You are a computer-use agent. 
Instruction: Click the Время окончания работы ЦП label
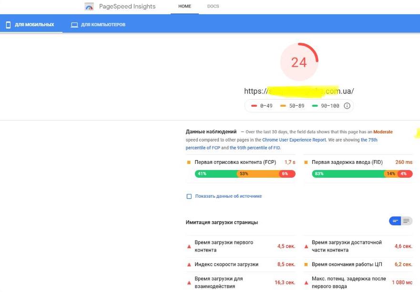click(347, 264)
